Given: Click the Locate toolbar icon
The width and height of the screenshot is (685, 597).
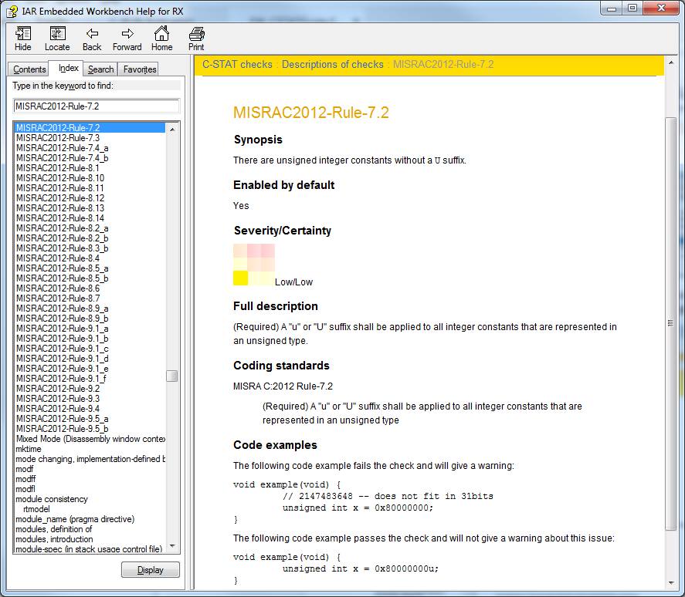Looking at the screenshot, I should click(57, 34).
